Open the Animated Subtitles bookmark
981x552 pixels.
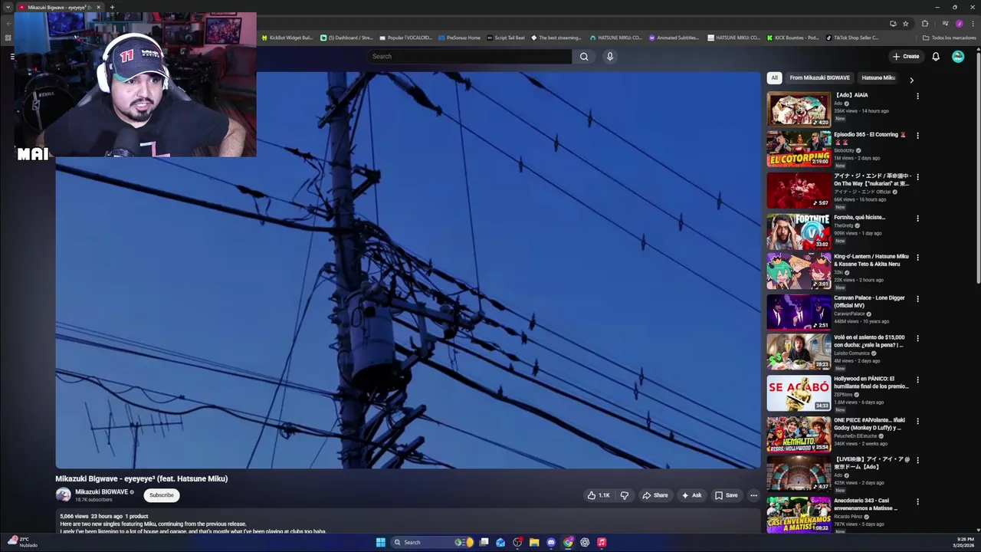[674, 38]
